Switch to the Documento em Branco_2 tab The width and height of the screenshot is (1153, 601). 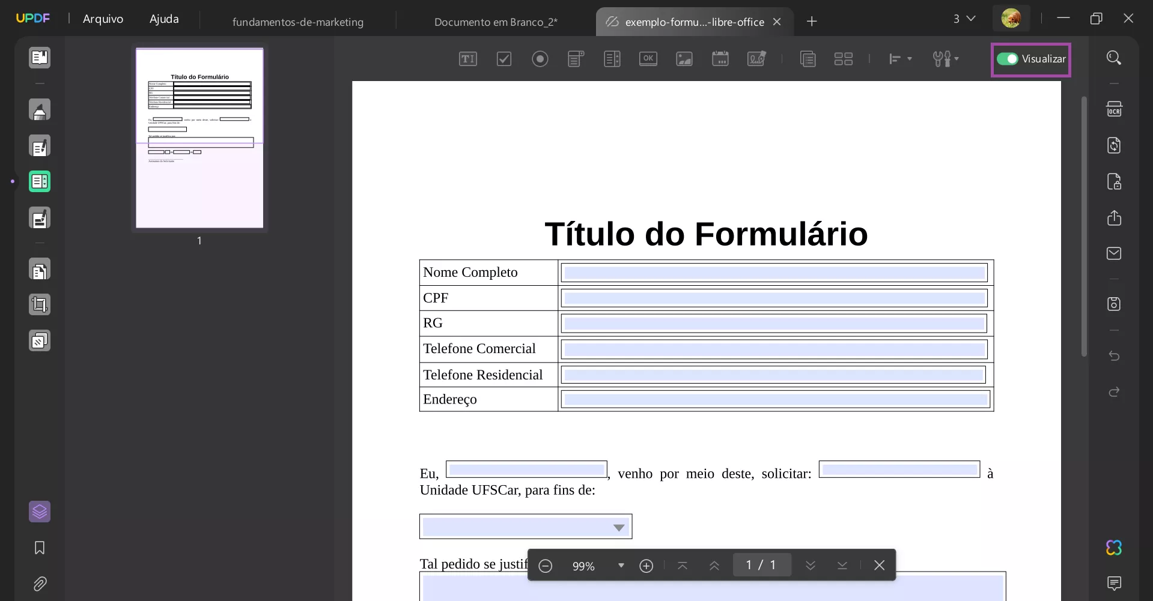coord(495,22)
